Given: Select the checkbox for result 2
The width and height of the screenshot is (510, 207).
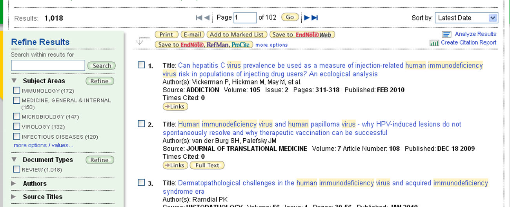Looking at the screenshot, I should (x=141, y=124).
